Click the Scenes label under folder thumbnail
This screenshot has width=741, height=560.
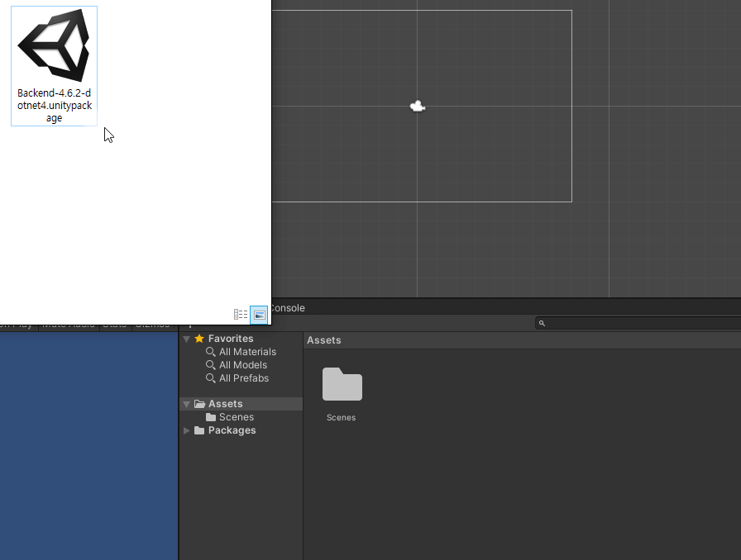tap(342, 417)
